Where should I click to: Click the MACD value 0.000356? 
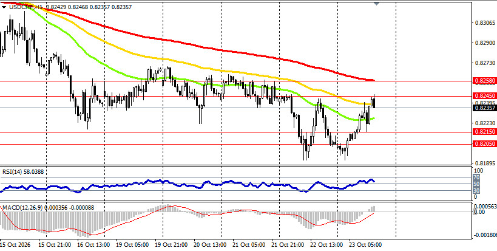tap(56, 207)
